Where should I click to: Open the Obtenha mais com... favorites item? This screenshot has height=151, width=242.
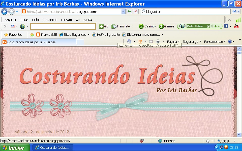point(143,34)
